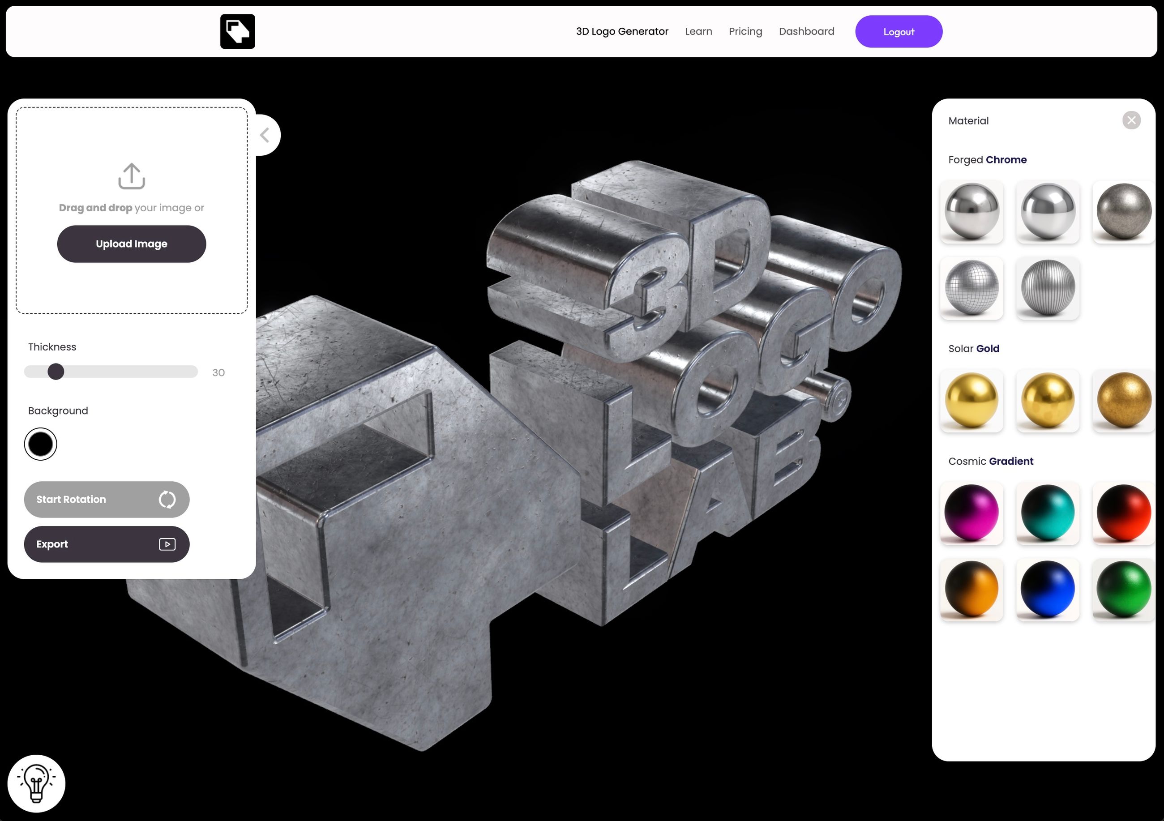Open the lightbulb tips icon in bottom corner
This screenshot has width=1164, height=821.
tap(37, 783)
